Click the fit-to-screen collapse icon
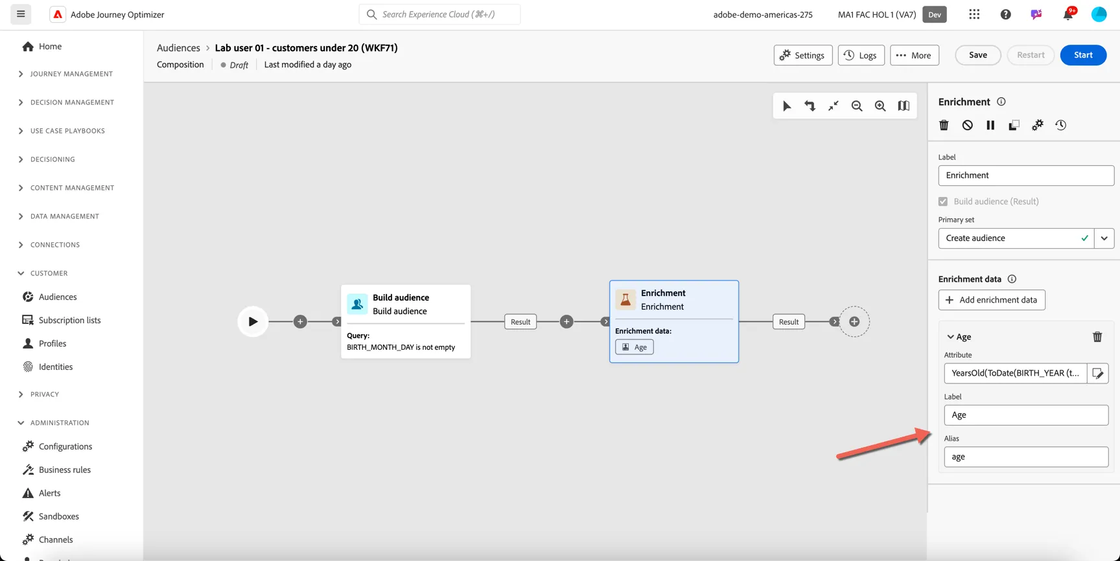This screenshot has width=1120, height=561. tap(834, 106)
